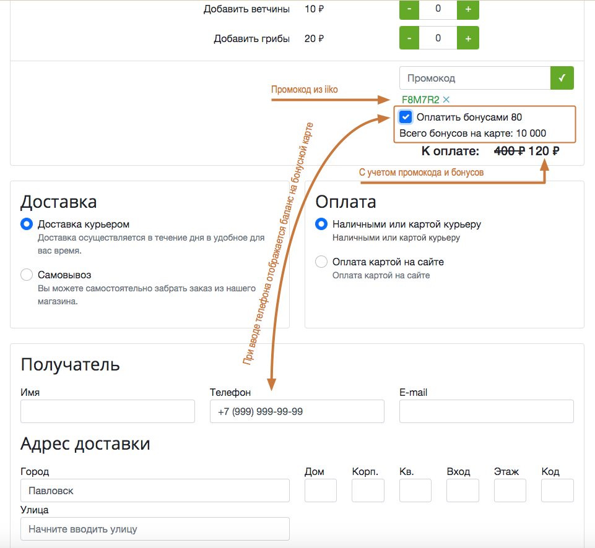The height and width of the screenshot is (548, 595).
Task: Click the E-mail input field
Action: (486, 411)
